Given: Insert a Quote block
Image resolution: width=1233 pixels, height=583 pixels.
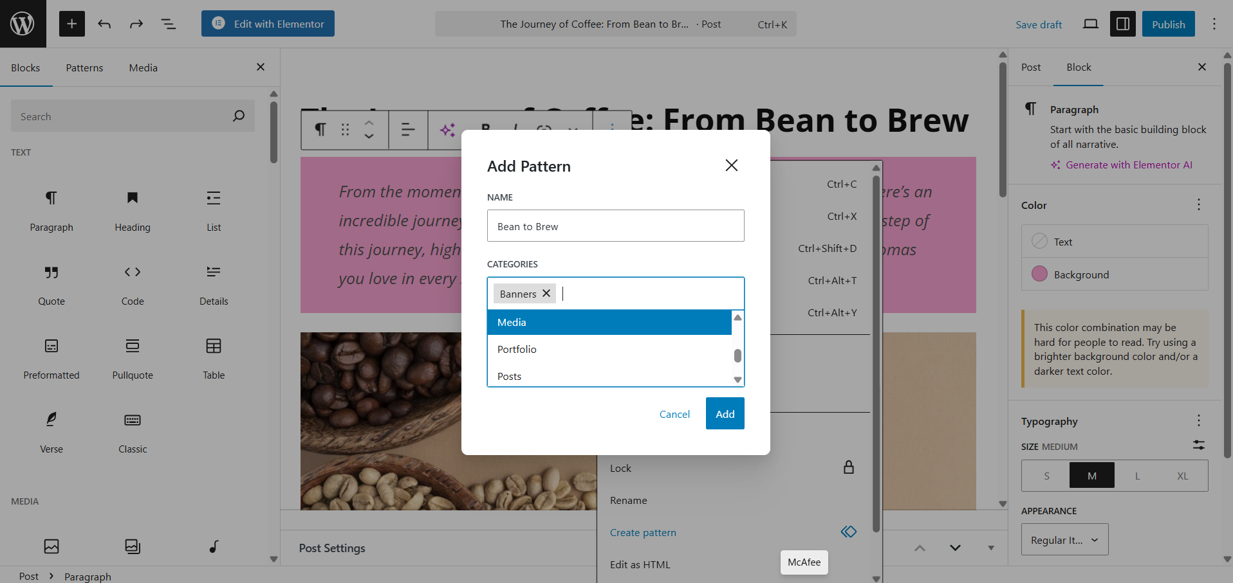Looking at the screenshot, I should pyautogui.click(x=51, y=285).
